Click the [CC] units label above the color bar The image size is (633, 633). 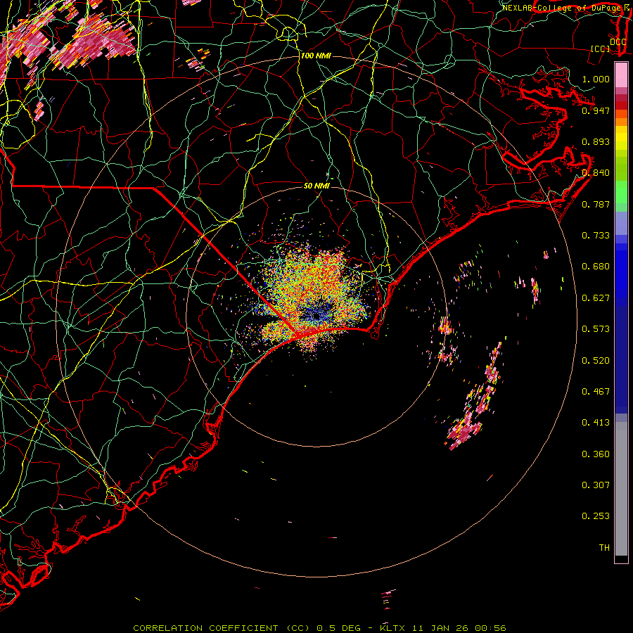[x=601, y=49]
